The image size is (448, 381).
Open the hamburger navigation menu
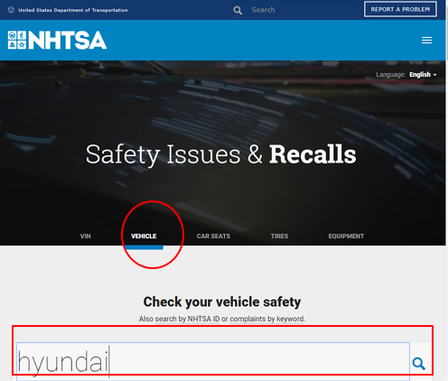426,40
